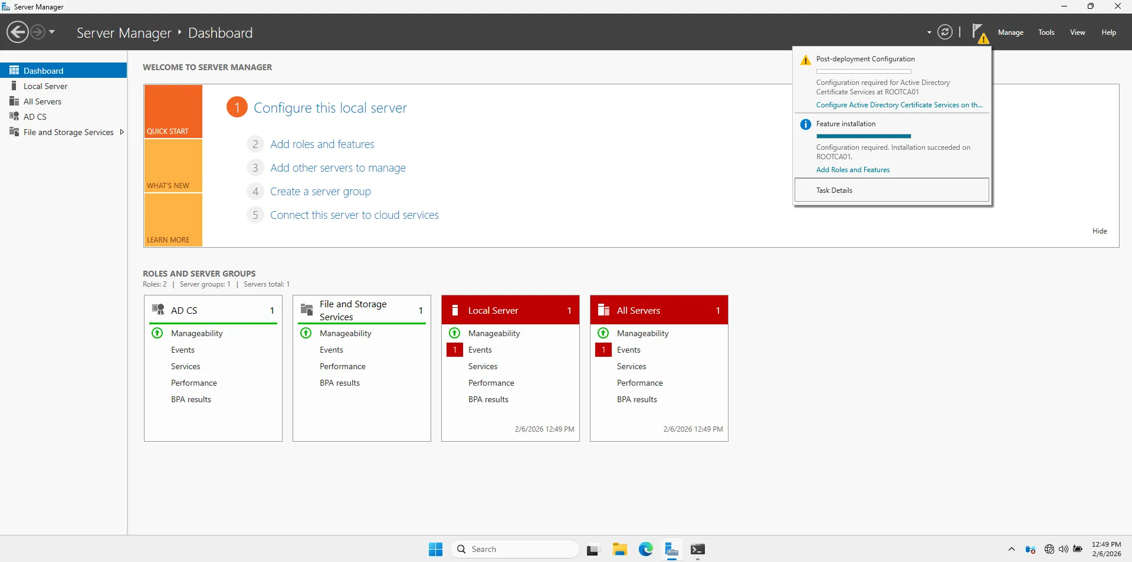Expand File and Storage Services arrow
This screenshot has height=562, width=1132.
pyautogui.click(x=122, y=132)
